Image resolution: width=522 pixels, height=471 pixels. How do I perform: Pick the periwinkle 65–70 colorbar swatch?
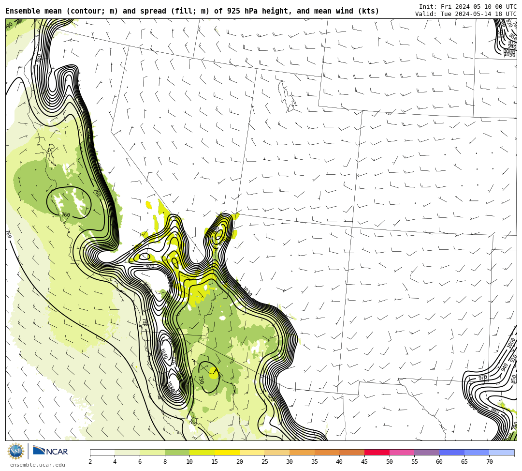click(477, 452)
